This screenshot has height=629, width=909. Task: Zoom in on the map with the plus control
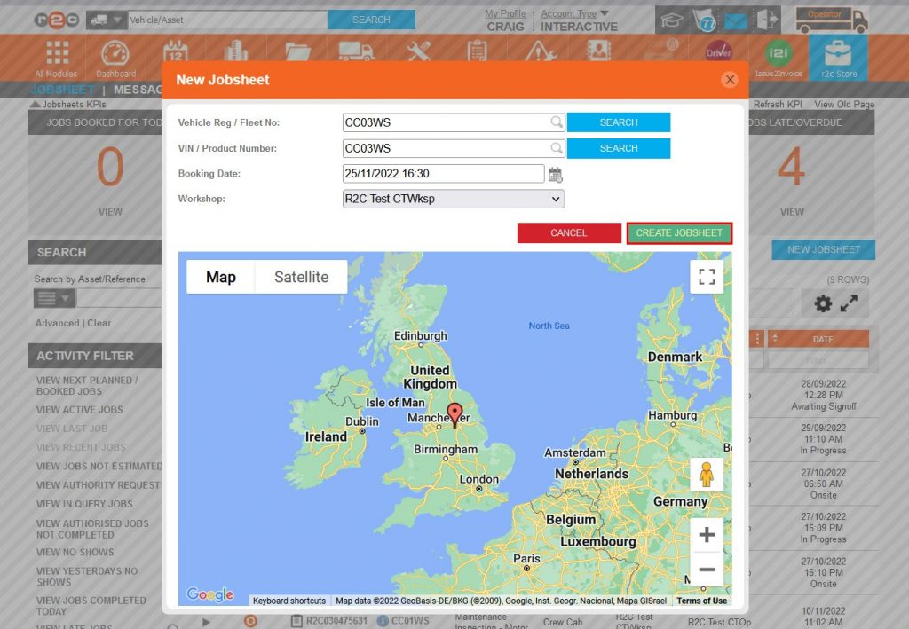pos(705,535)
